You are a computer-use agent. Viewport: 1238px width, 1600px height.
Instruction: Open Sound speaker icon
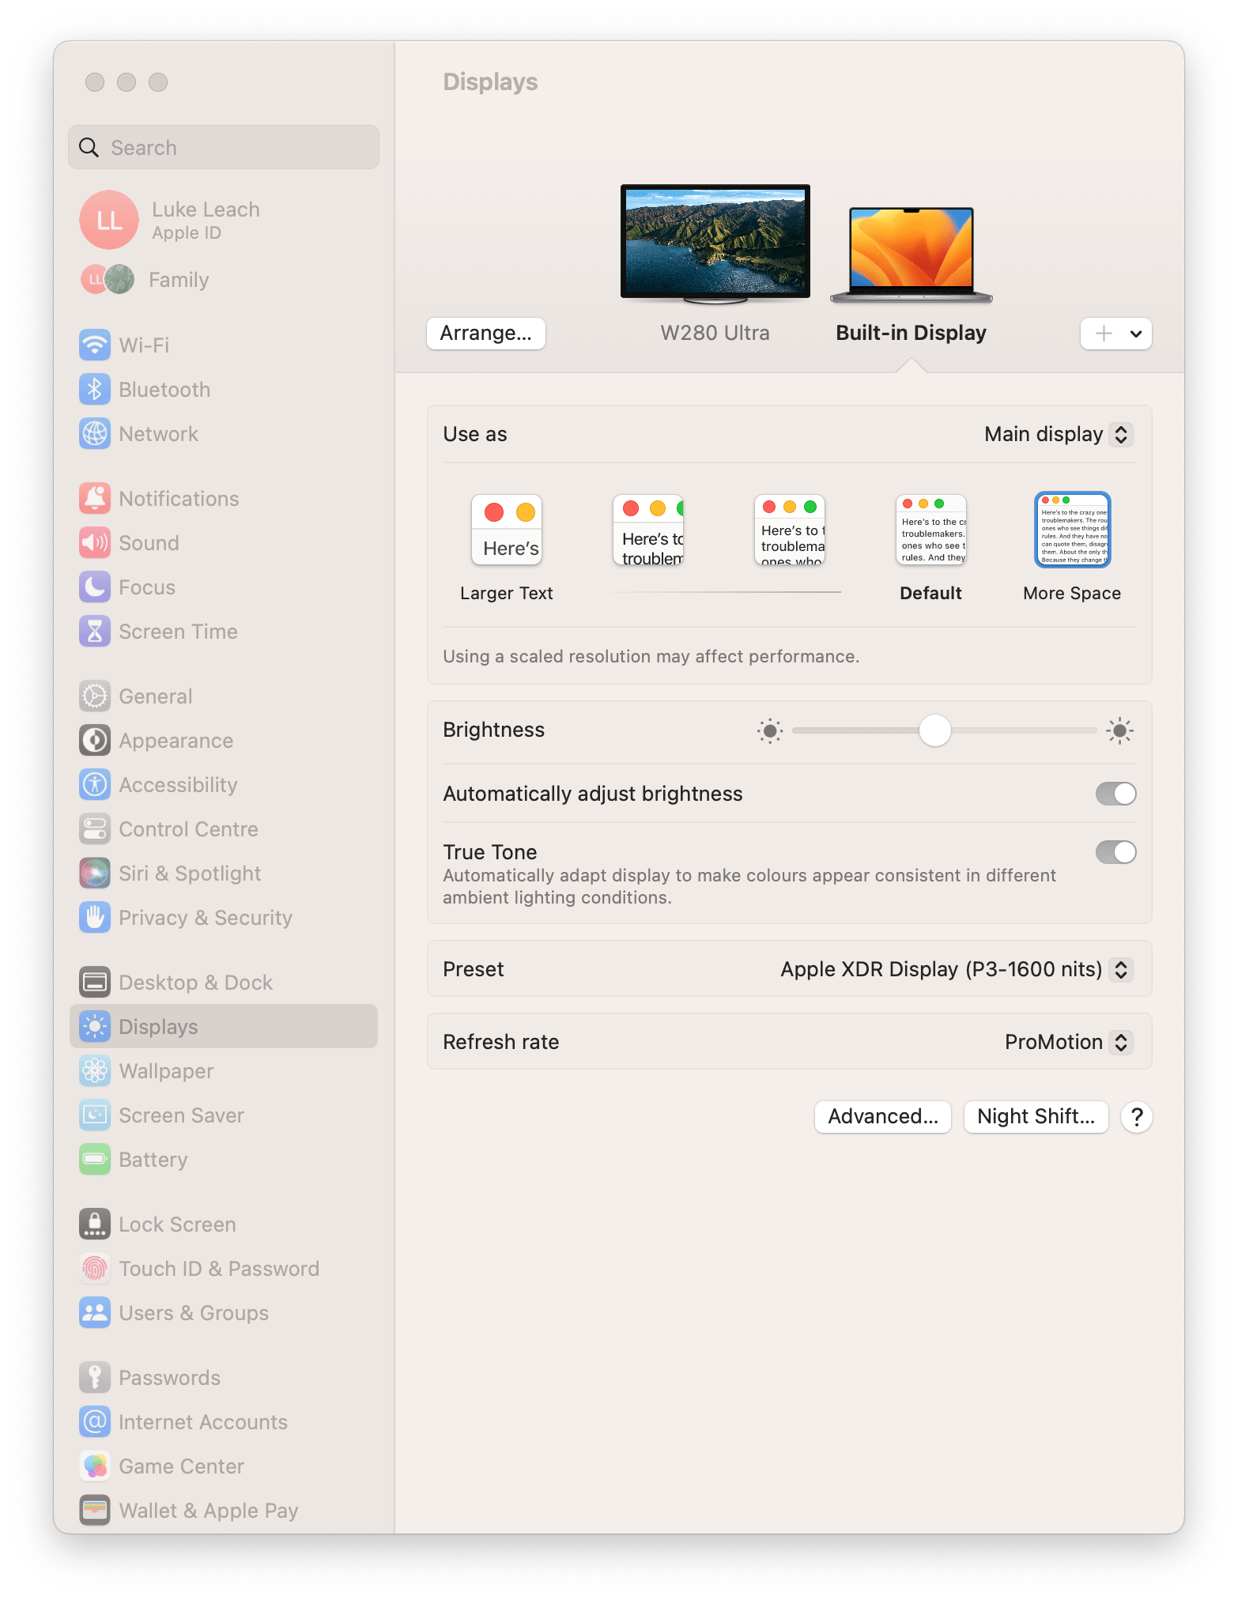[x=95, y=542]
